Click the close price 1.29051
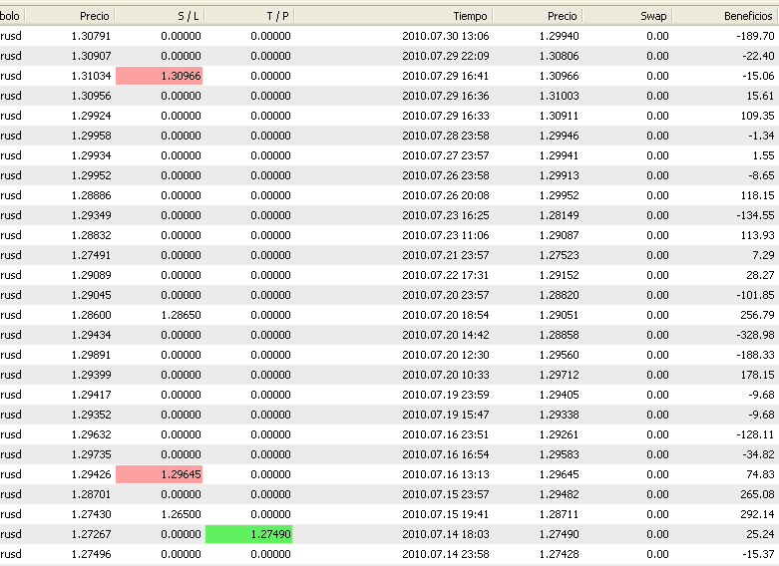Viewport: 779px width, 566px height. point(559,315)
